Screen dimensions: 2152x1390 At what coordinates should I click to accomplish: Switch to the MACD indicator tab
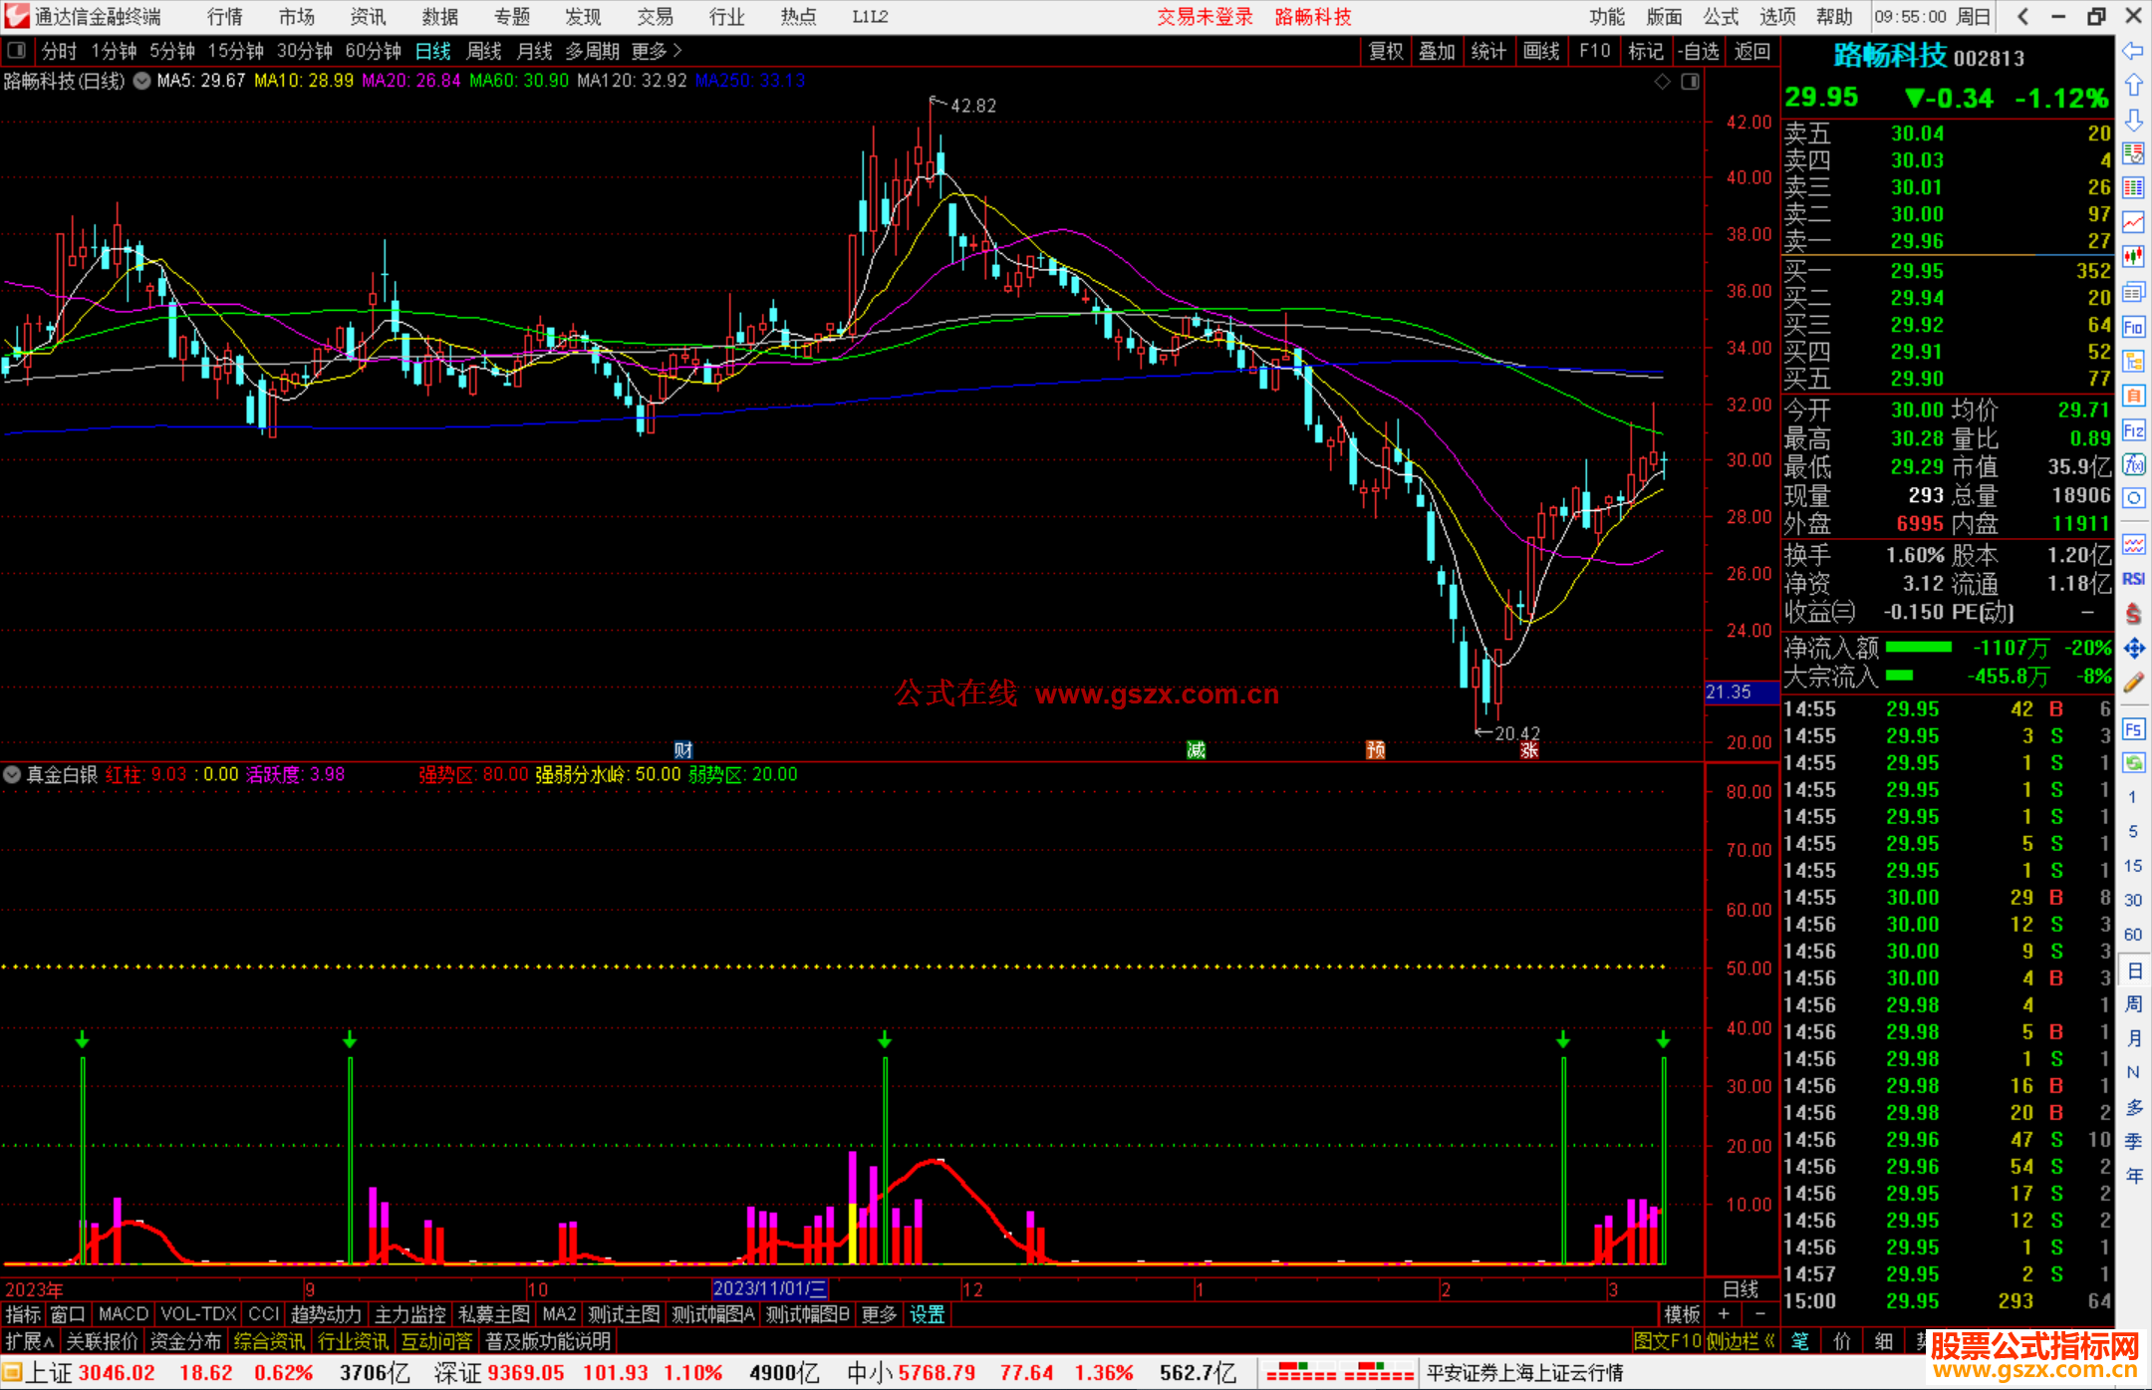coord(124,1314)
